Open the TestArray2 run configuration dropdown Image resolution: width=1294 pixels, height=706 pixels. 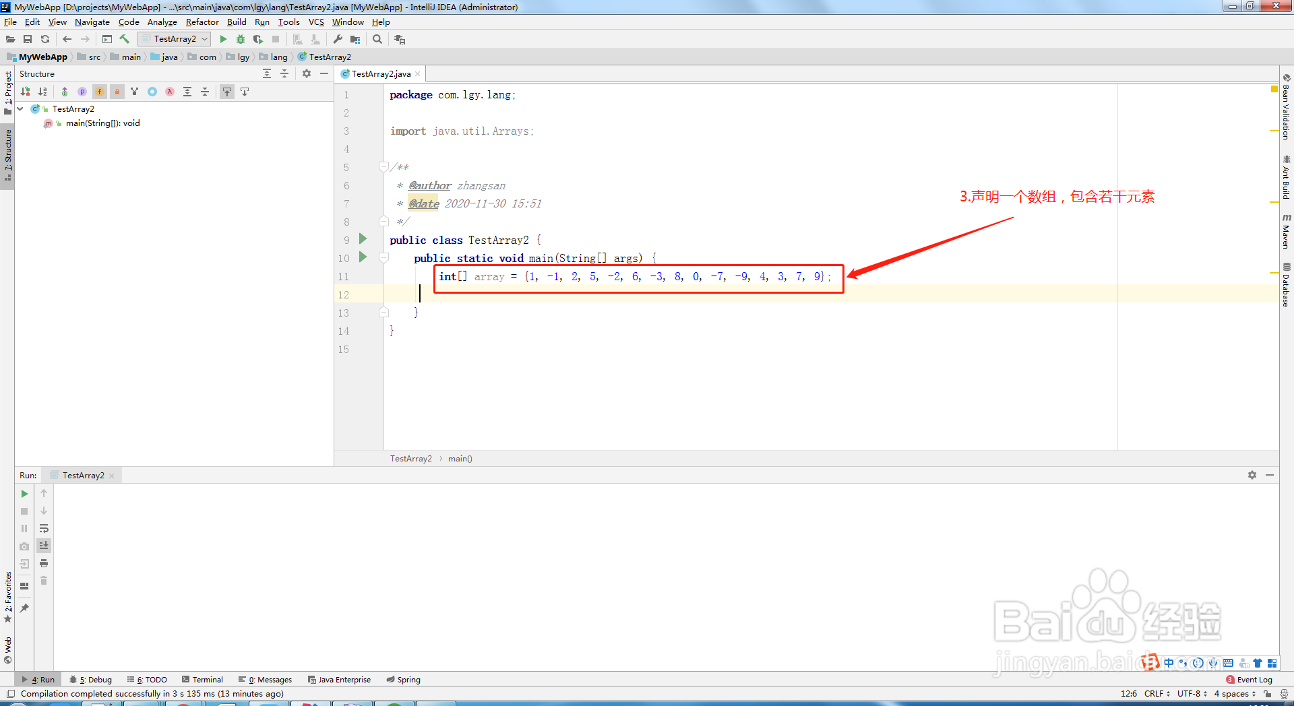click(x=175, y=39)
